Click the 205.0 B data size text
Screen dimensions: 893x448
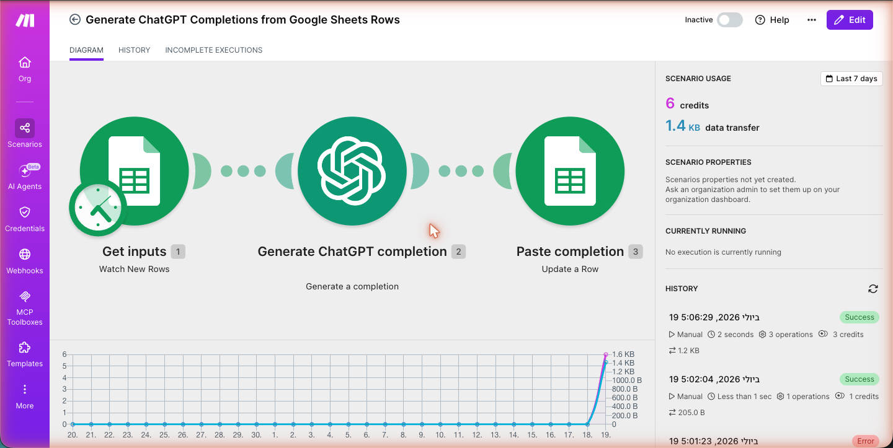pyautogui.click(x=691, y=413)
